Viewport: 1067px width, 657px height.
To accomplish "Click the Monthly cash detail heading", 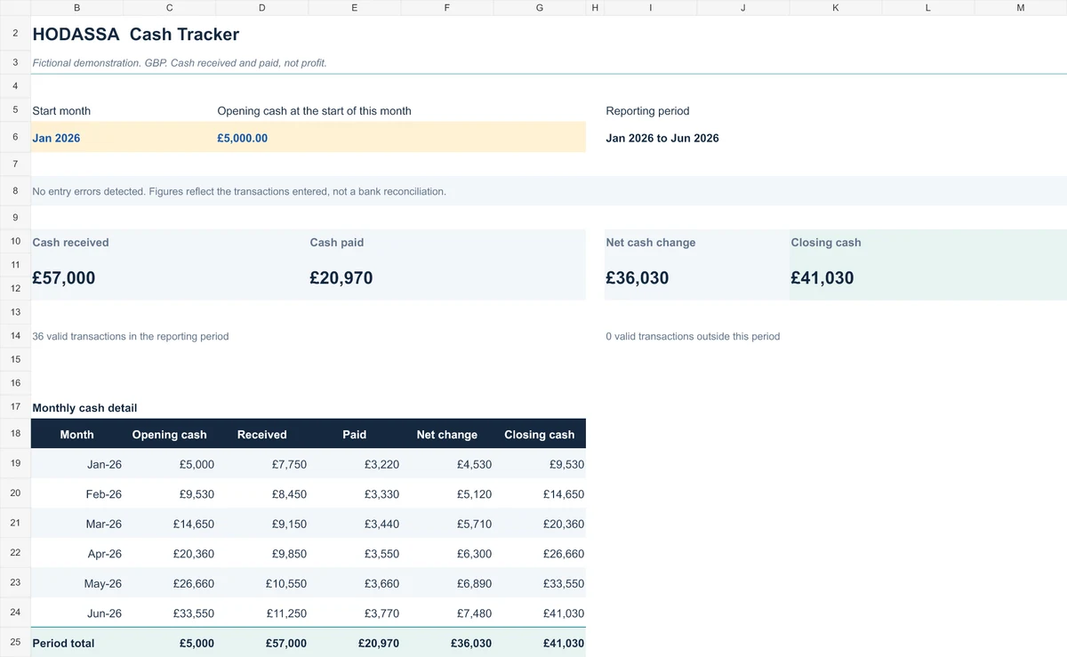I will pos(84,407).
